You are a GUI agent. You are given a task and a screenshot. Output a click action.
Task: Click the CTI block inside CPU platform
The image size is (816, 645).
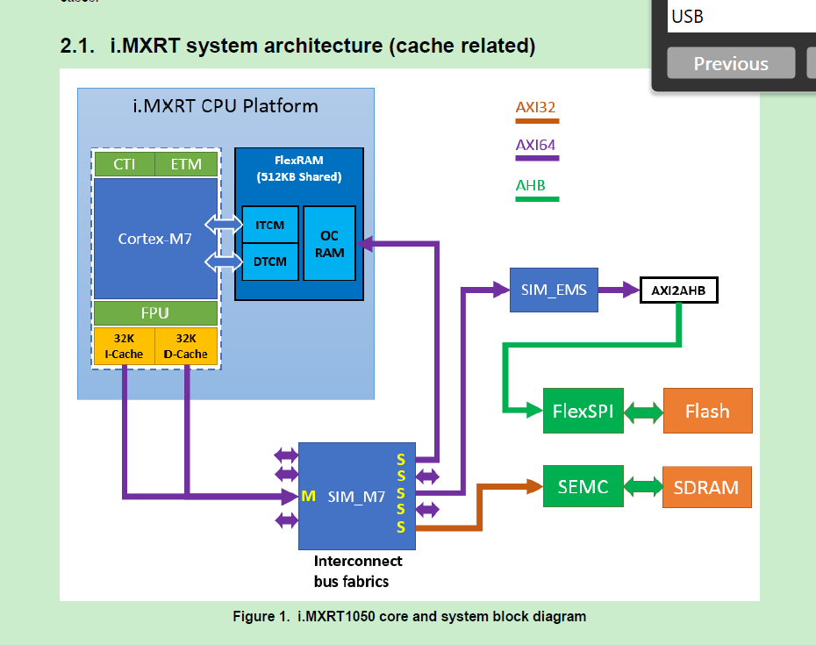coord(125,164)
